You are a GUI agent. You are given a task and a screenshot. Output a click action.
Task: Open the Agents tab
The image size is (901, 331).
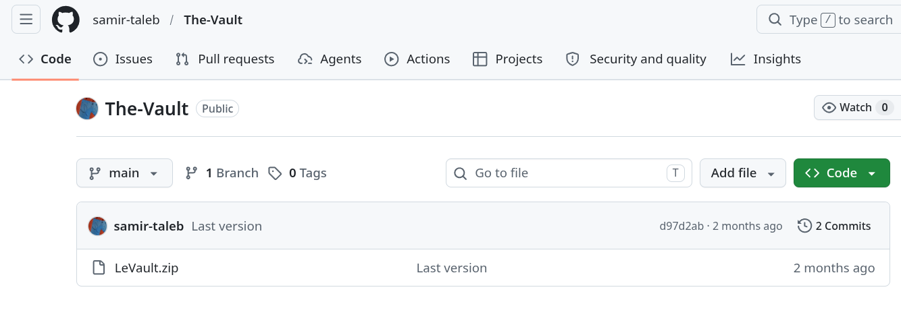[x=330, y=59]
